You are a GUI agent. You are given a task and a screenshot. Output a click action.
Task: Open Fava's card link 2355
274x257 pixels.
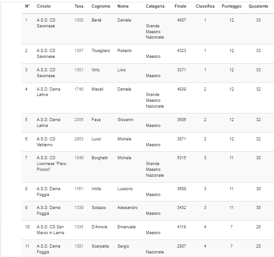pos(79,120)
